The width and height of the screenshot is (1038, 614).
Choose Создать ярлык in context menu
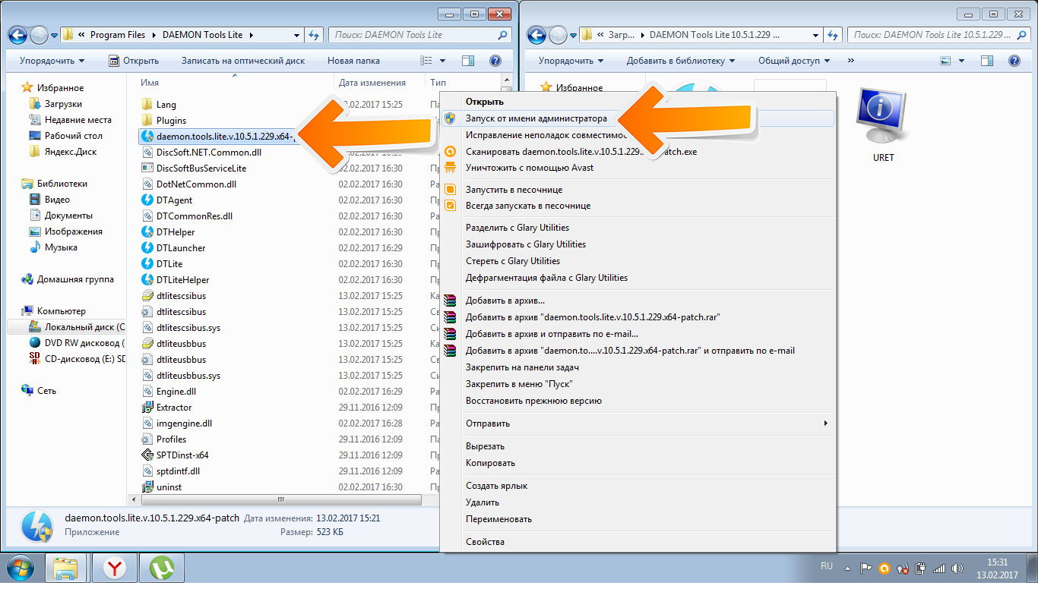tap(638, 486)
